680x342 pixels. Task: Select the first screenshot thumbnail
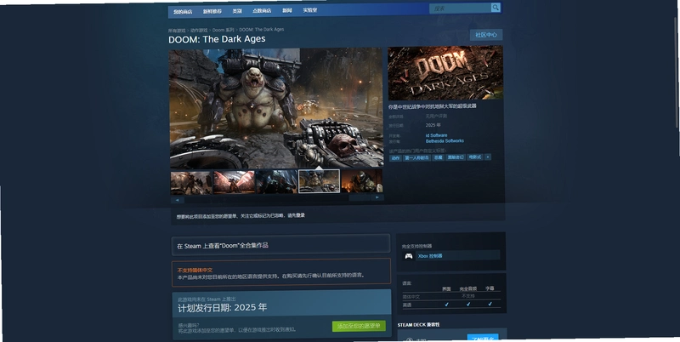coord(190,183)
